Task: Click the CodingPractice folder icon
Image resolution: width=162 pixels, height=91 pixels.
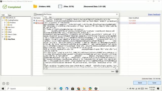Action: tap(7, 20)
